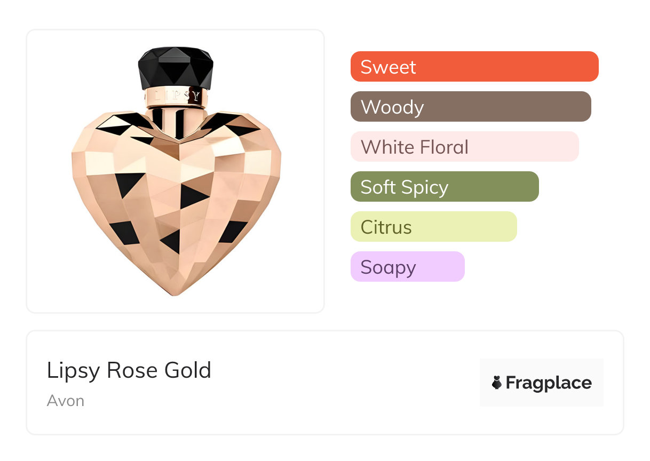
Task: Click the pointed bottom tip of heart bottle
Action: [x=175, y=291]
